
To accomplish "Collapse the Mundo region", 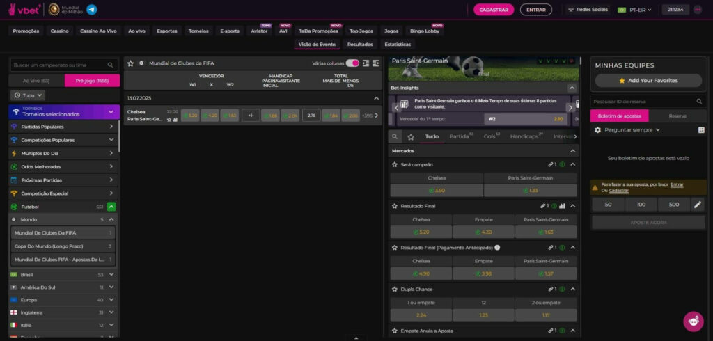I will tap(111, 220).
